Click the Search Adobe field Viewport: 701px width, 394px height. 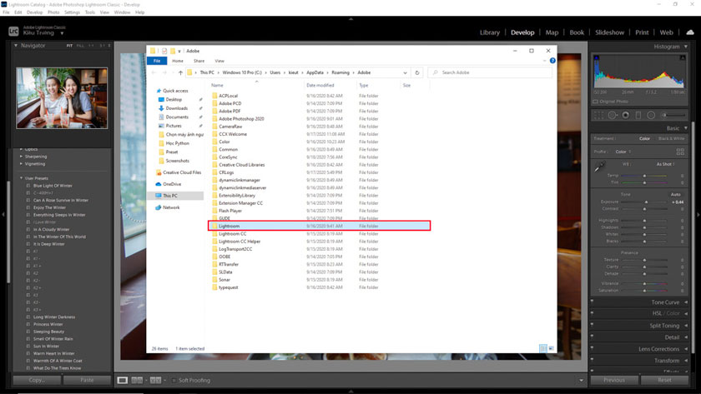click(491, 72)
